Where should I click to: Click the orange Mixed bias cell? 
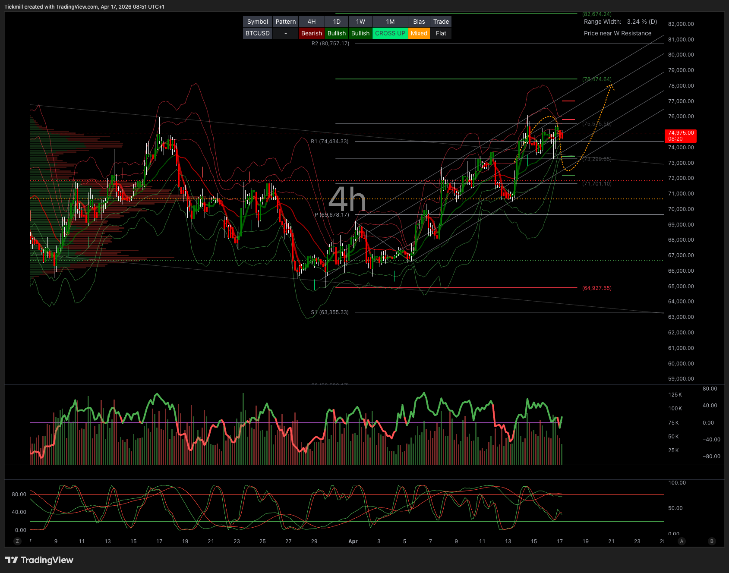tap(419, 33)
